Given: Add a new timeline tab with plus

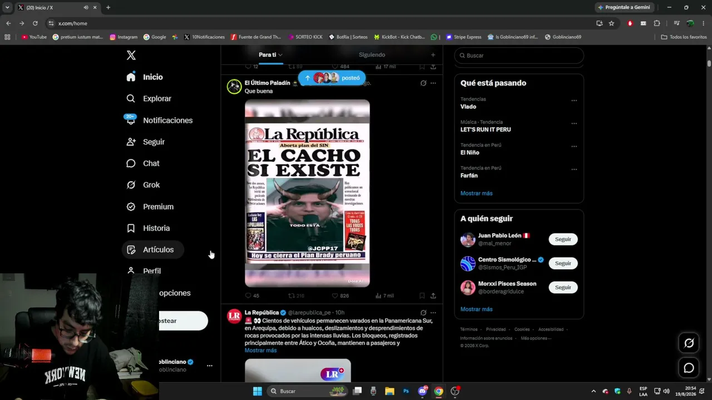Looking at the screenshot, I should (x=433, y=55).
